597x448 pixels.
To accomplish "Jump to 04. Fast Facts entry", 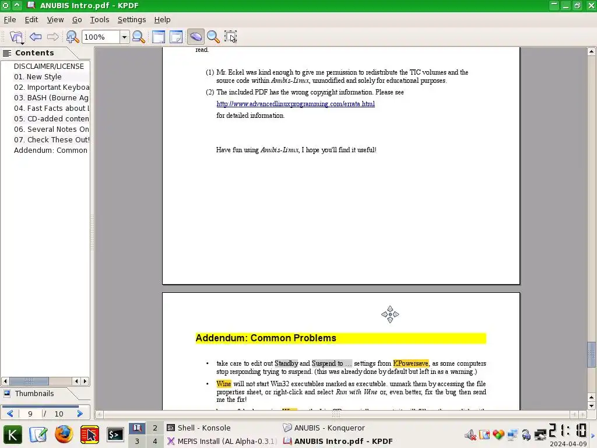I will (51, 108).
